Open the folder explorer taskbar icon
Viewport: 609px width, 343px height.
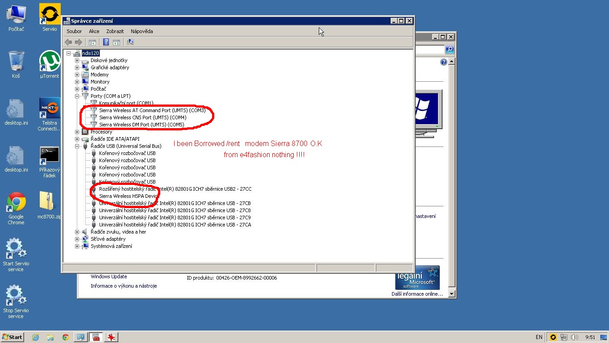pos(50,337)
